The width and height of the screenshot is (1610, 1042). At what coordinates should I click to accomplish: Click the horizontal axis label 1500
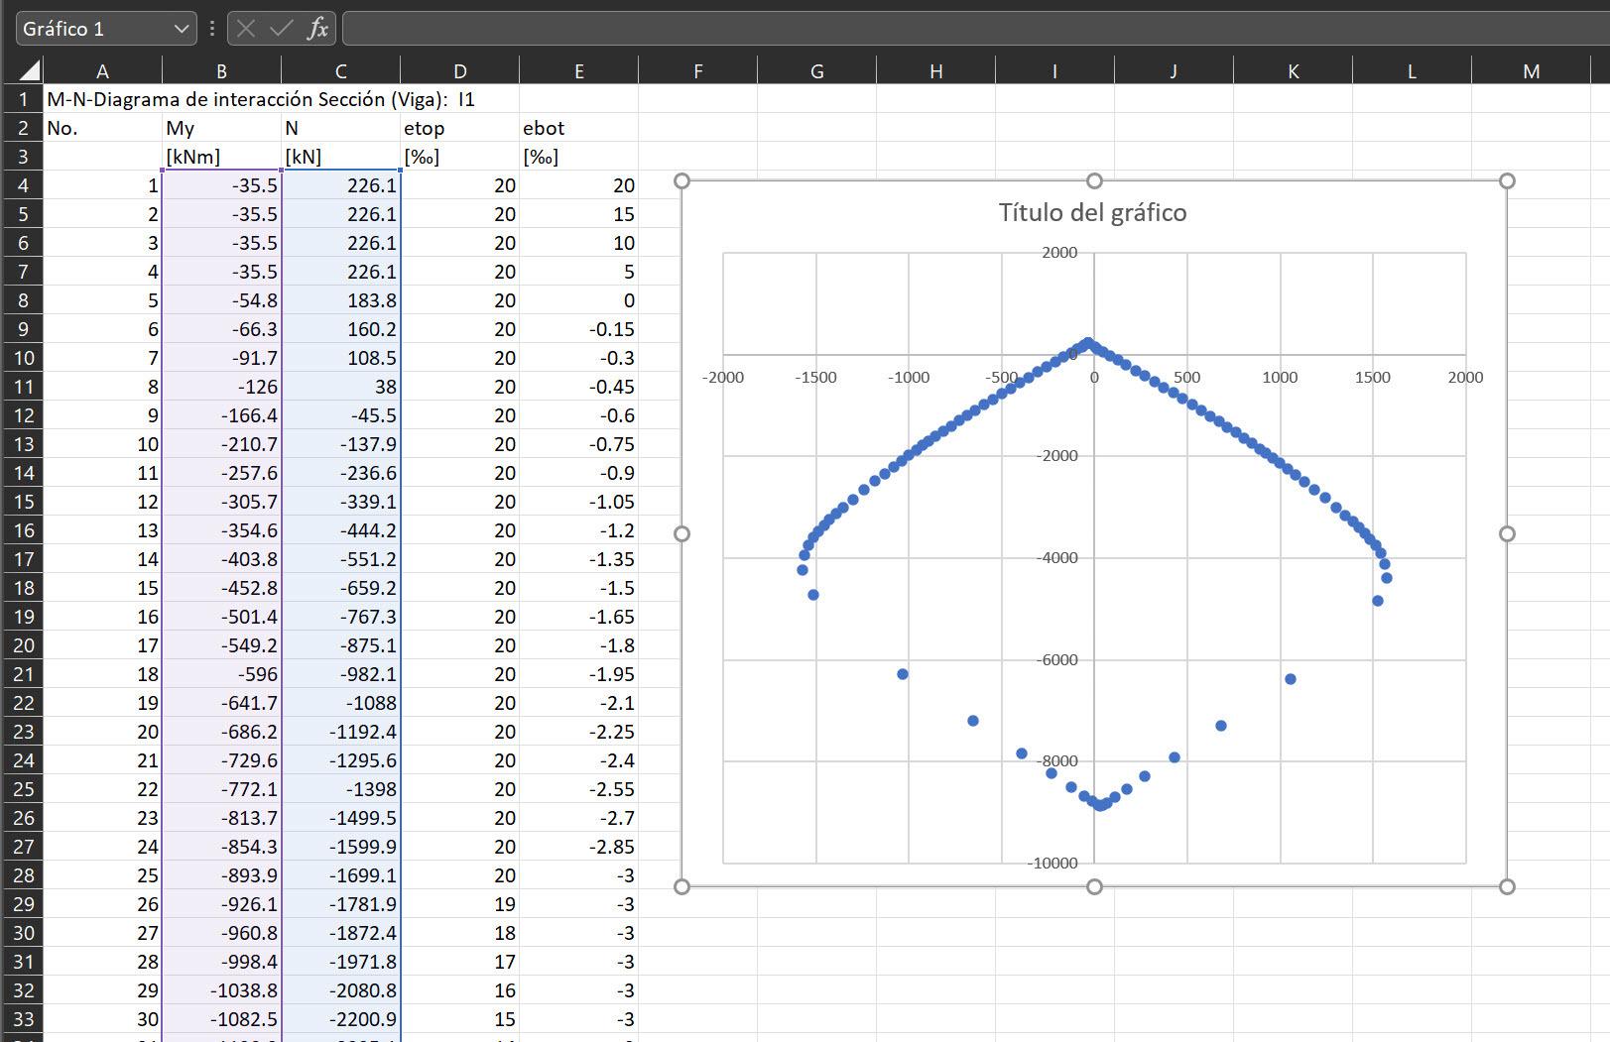1373,377
